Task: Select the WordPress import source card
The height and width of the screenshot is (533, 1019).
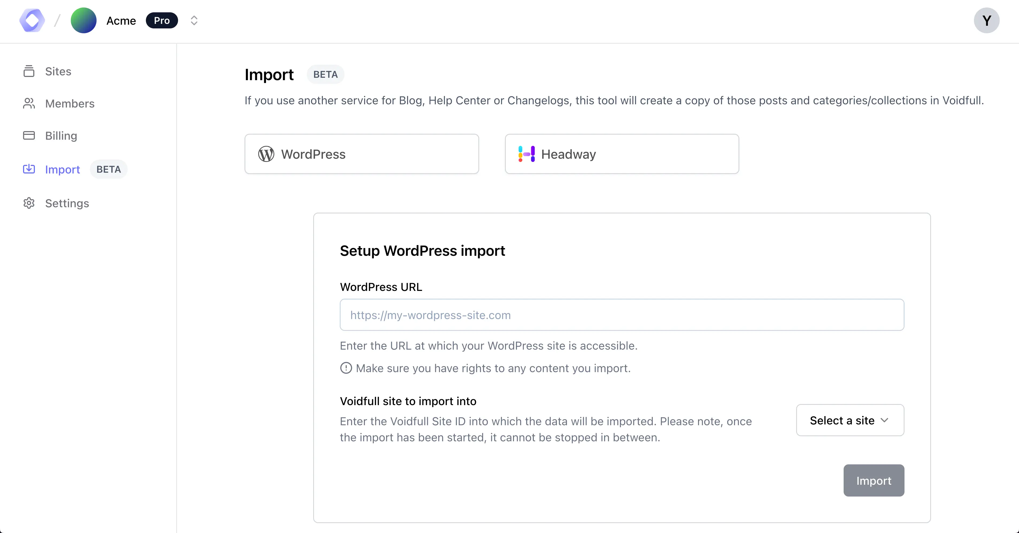Action: (361, 154)
